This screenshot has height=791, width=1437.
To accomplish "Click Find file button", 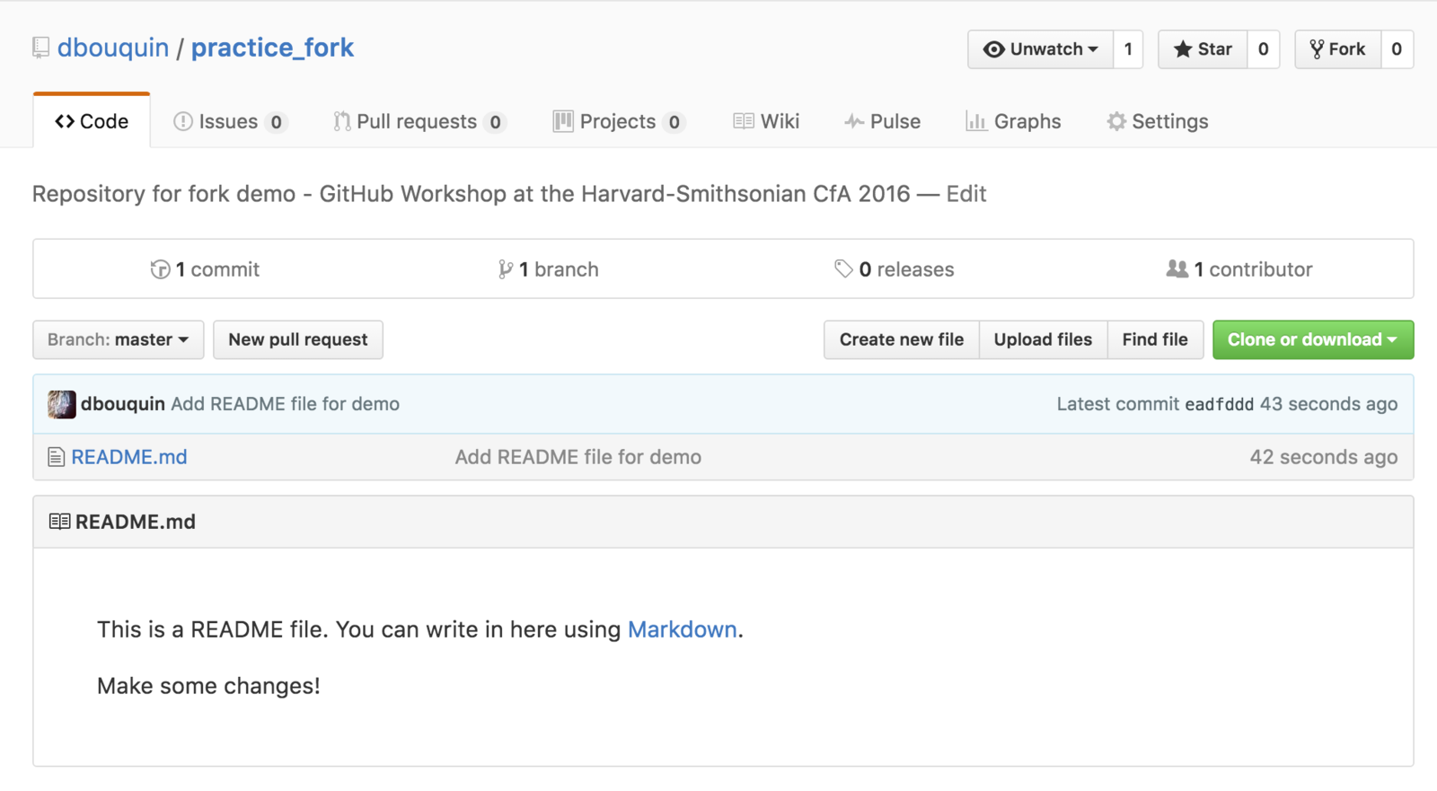I will 1155,339.
